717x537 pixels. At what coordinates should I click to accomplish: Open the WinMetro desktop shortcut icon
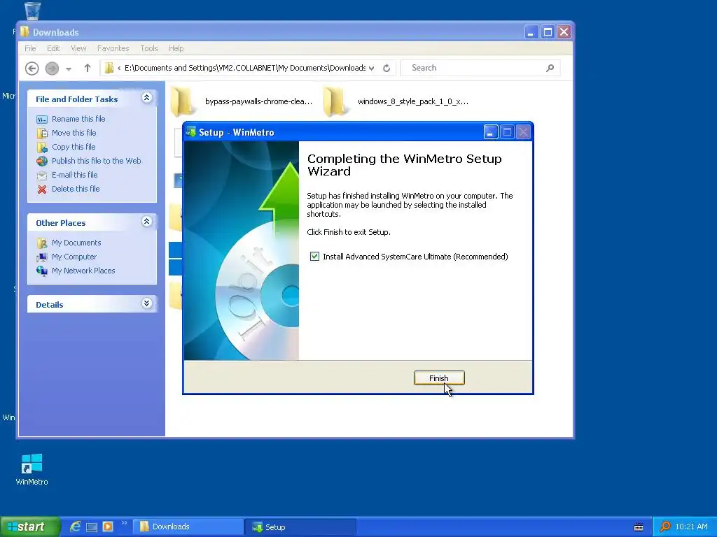tap(32, 469)
